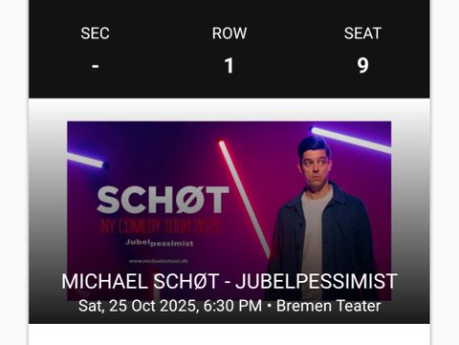This screenshot has height=345, width=459.
Task: Open the MICHAEL SCHØT - JUBELPESSIMIST event title
Action: point(229,281)
